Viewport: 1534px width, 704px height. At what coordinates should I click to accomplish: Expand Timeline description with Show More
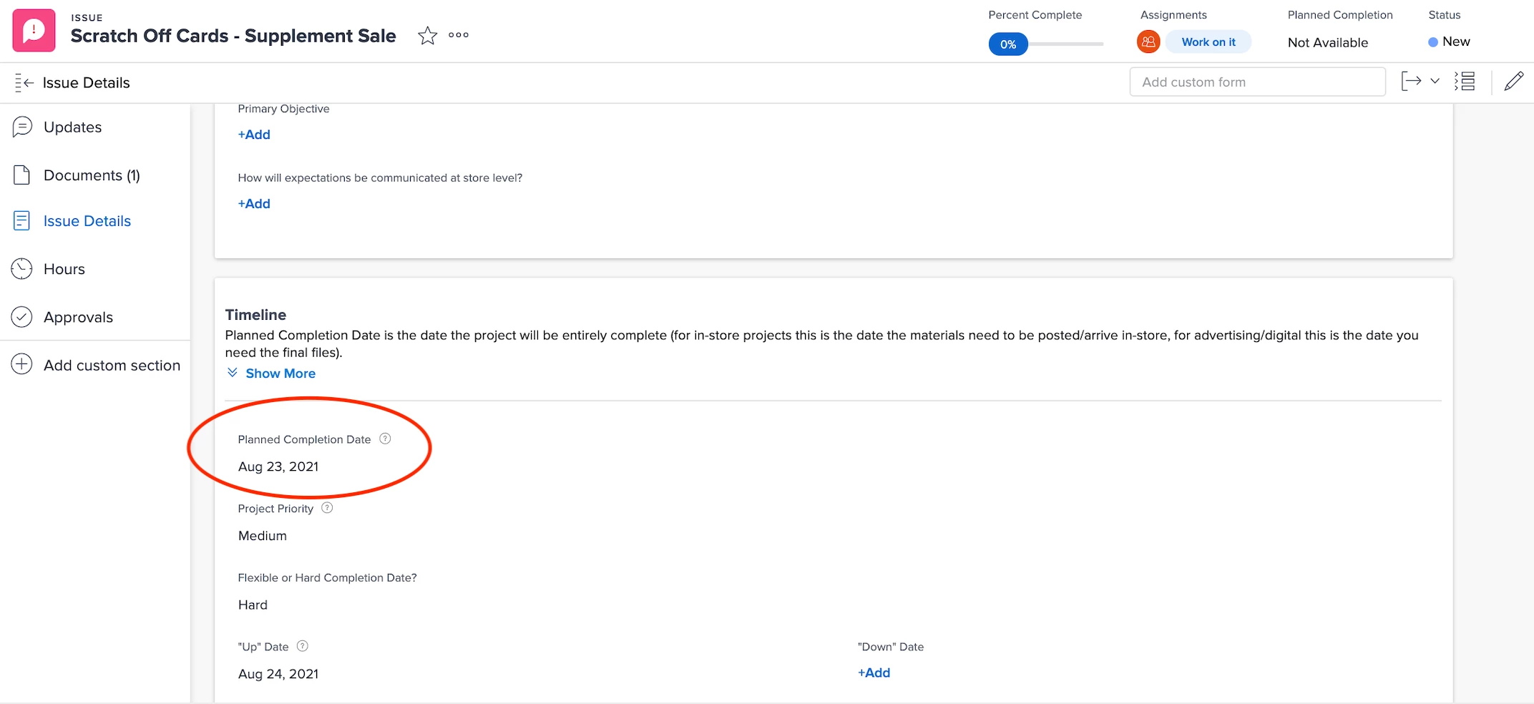[x=271, y=373]
